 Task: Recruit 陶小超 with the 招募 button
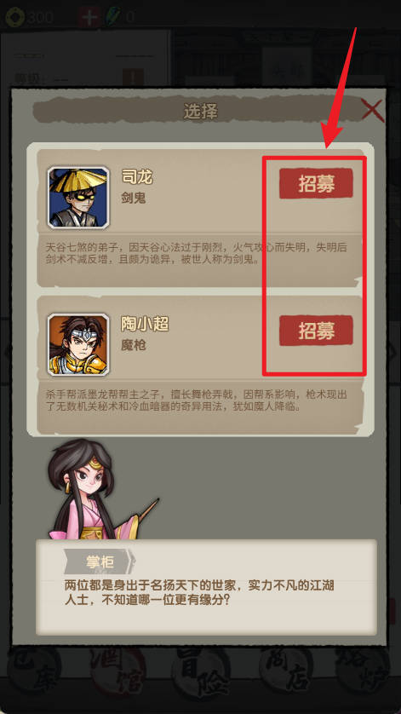(316, 331)
